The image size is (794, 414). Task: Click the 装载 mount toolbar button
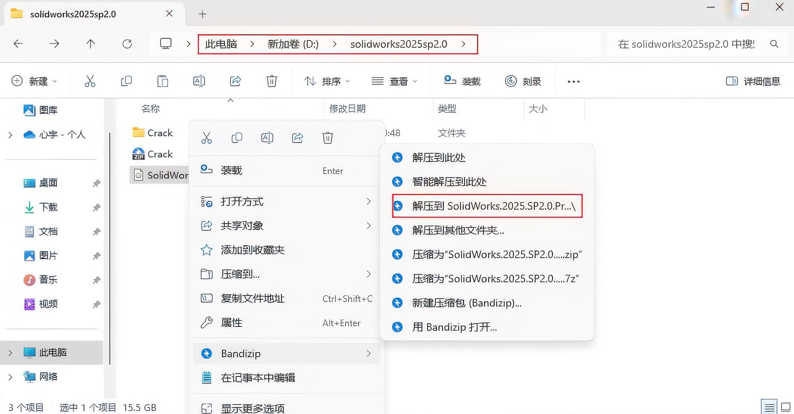point(462,81)
